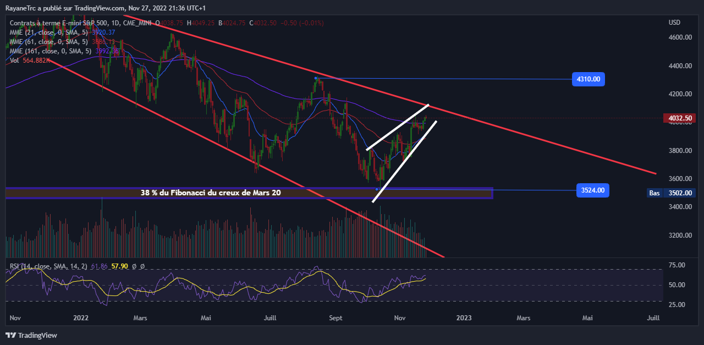This screenshot has width=704, height=345.
Task: Click the USD currency label
Action: click(x=674, y=23)
